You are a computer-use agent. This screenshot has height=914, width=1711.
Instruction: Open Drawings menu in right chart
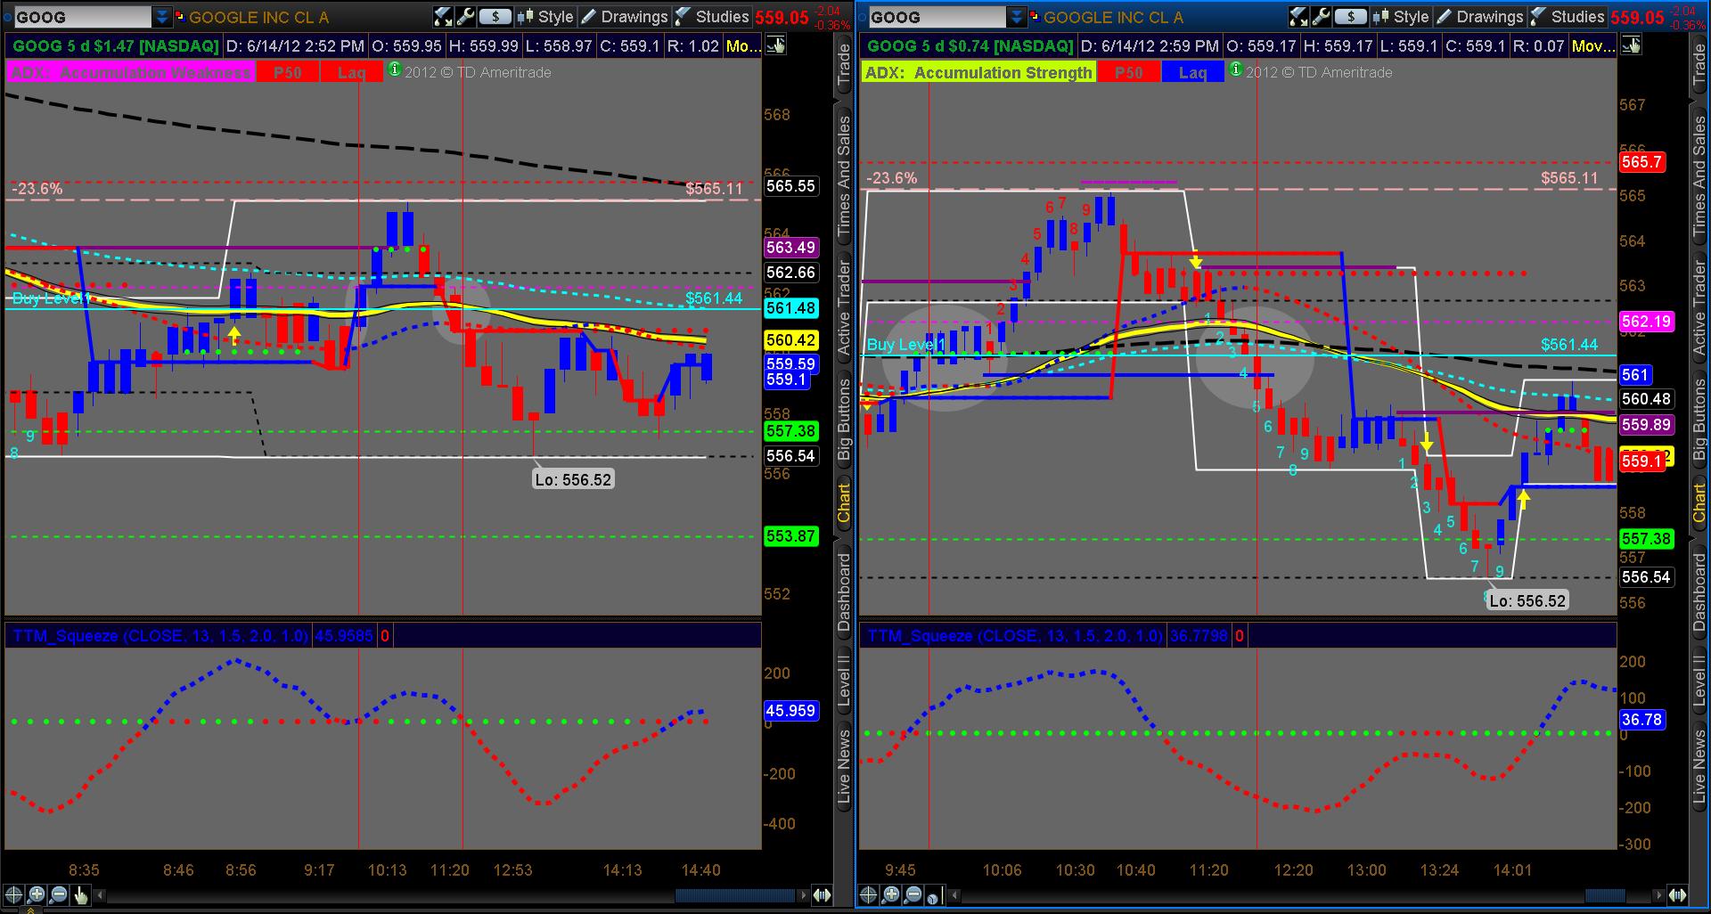tap(1479, 17)
